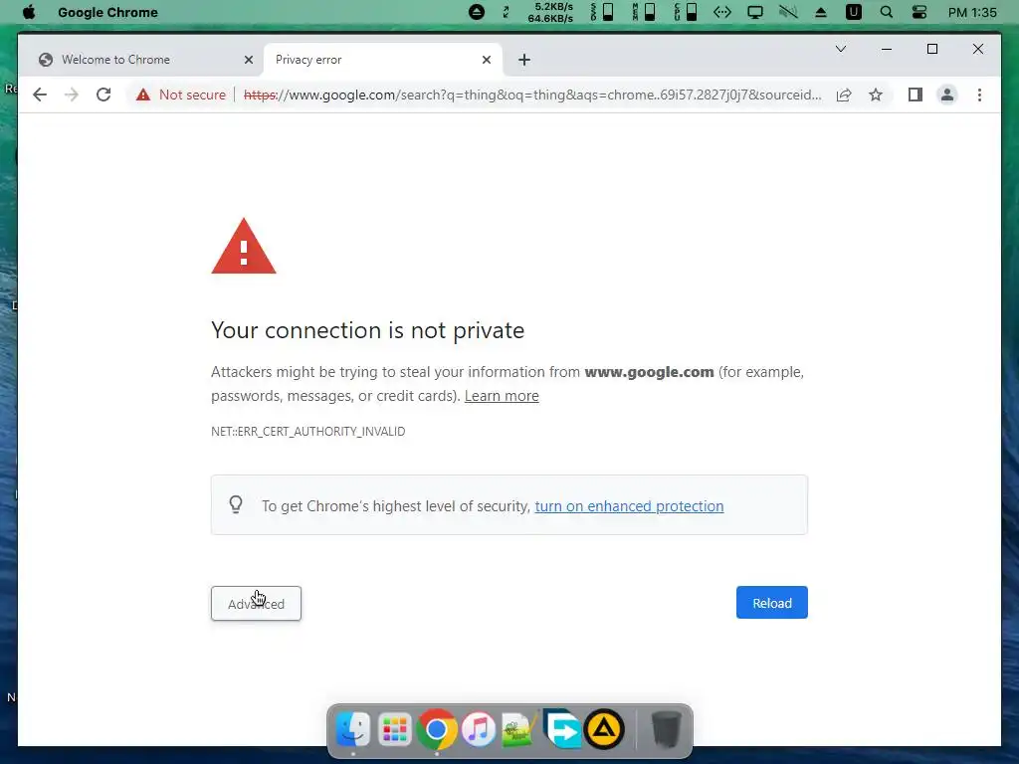Click the red warning triangle graphic

[x=244, y=247]
